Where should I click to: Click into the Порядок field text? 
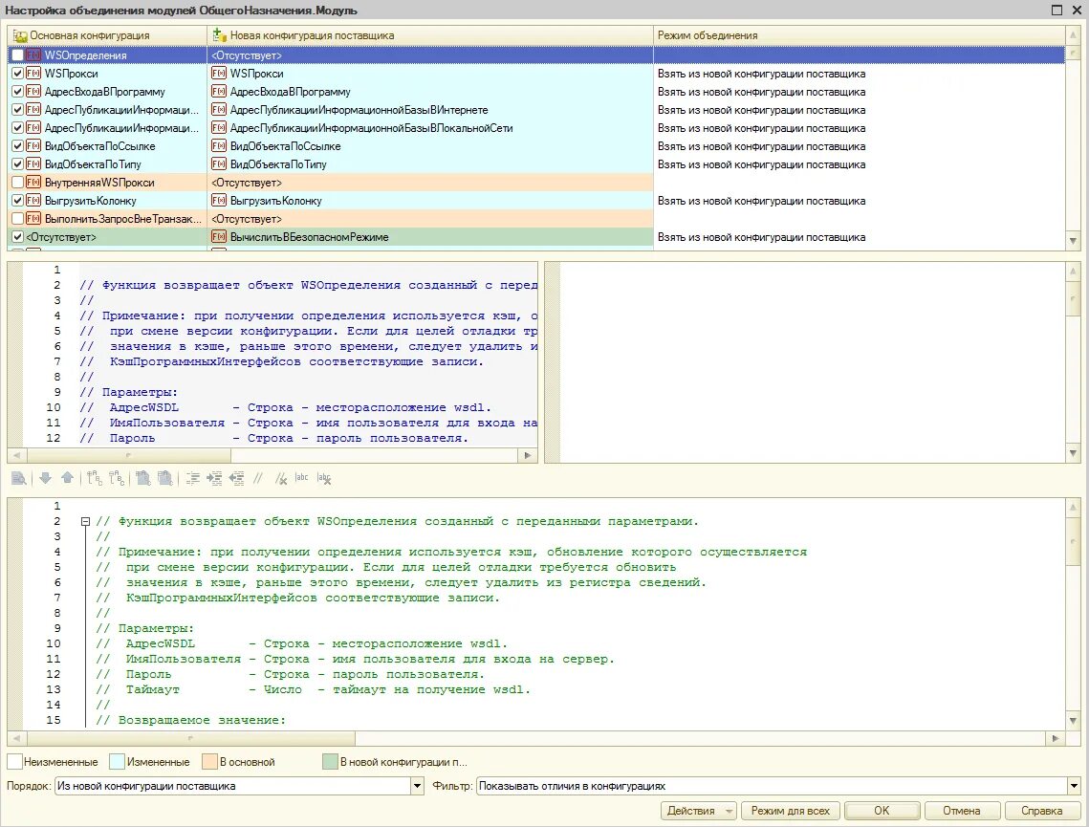pyautogui.click(x=232, y=786)
